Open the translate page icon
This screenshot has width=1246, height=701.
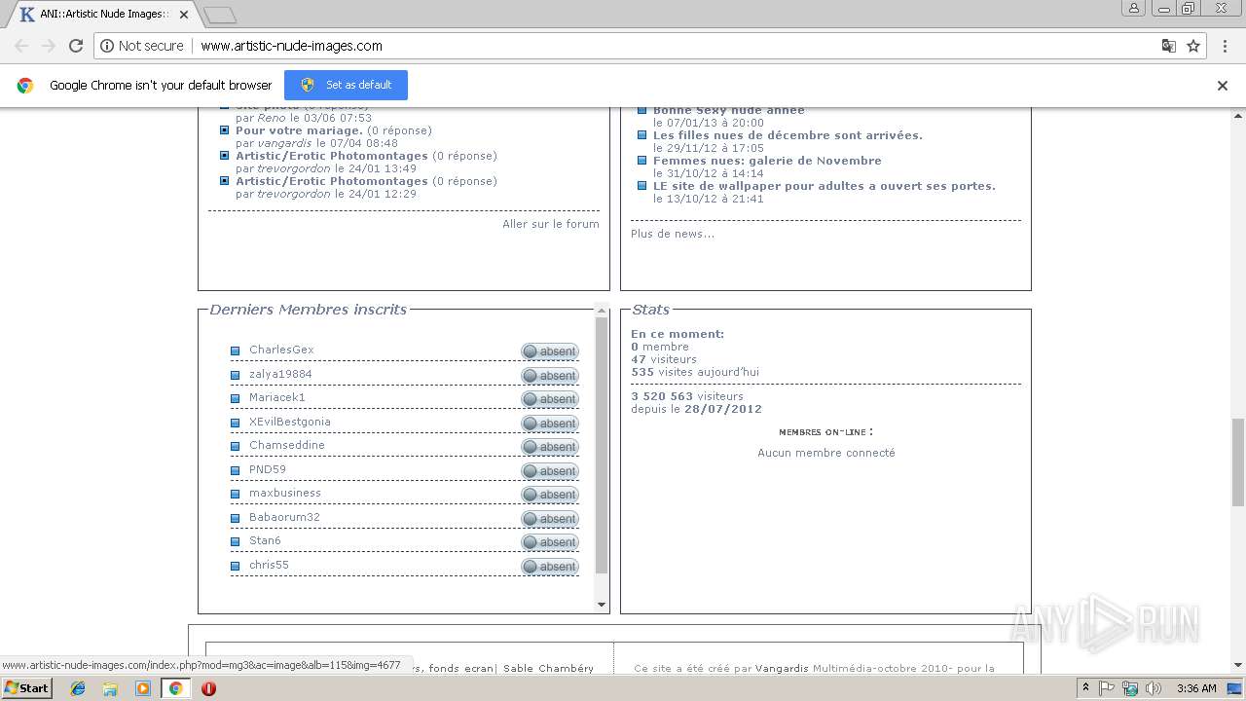point(1169,46)
